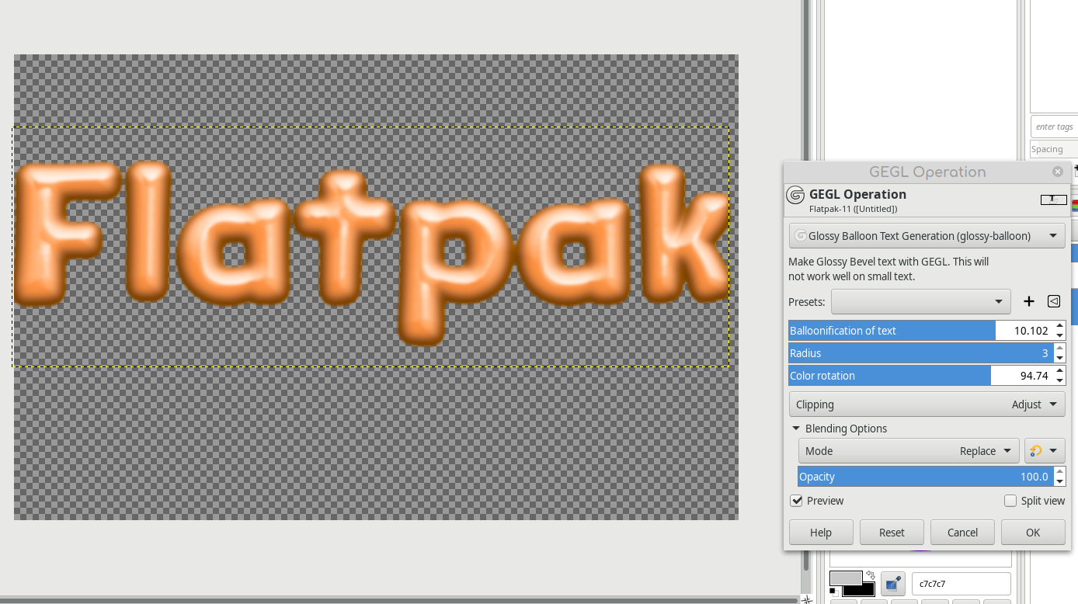The height and width of the screenshot is (604, 1078).
Task: Open the Clipping Adjust dropdown
Action: pos(927,404)
